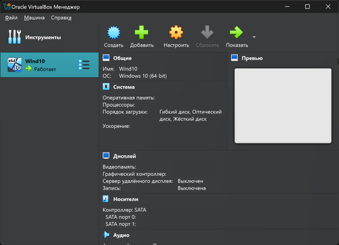Click the Аудио speaker icon
339x245 pixels.
tap(106, 235)
